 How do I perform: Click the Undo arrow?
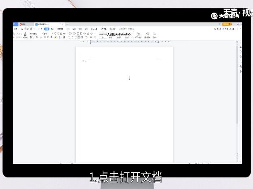pos(35,29)
